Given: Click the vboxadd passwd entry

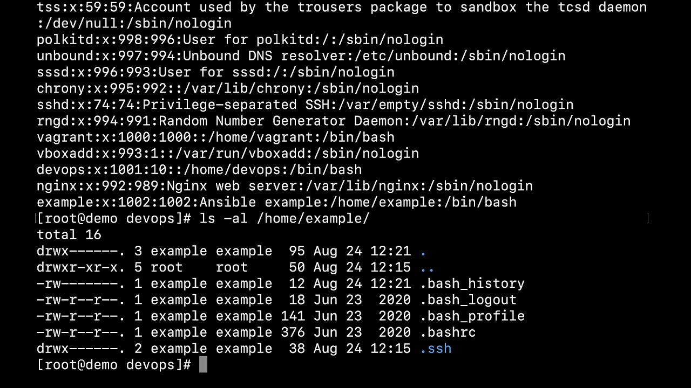Looking at the screenshot, I should (227, 153).
